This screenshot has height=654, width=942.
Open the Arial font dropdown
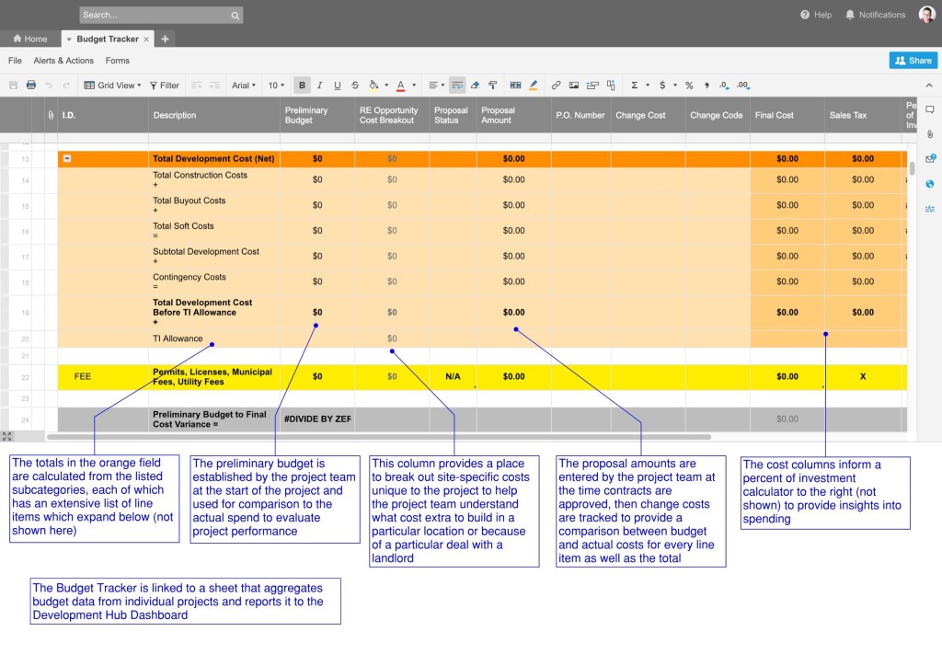(x=243, y=86)
